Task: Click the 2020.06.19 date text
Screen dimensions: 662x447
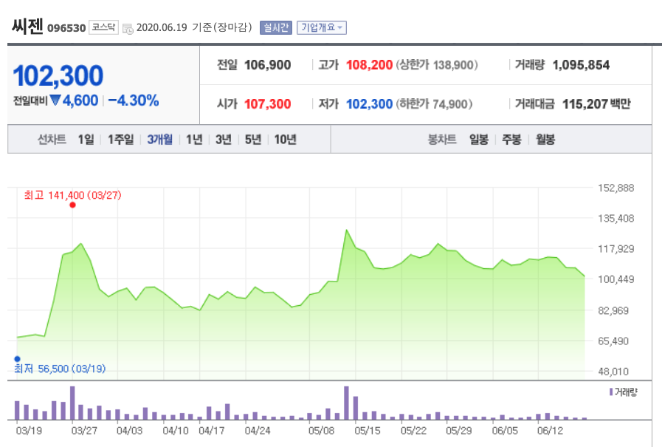Action: coord(162,27)
